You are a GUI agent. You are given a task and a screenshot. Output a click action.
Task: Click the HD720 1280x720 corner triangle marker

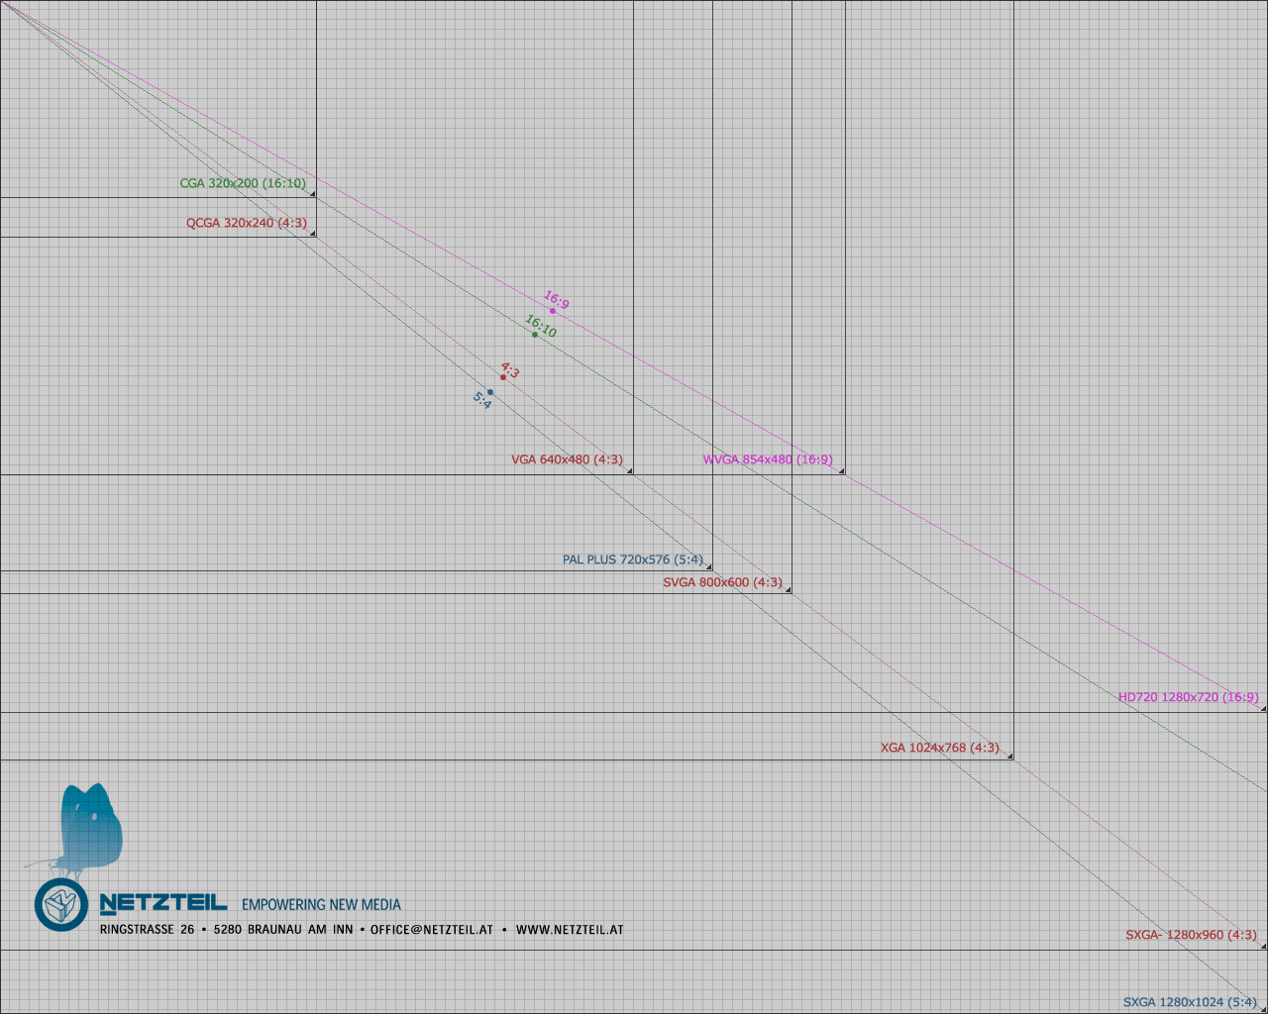point(1264,709)
